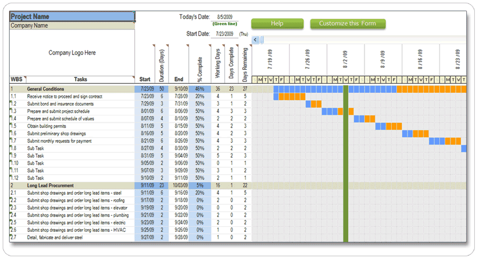This screenshot has width=477, height=260.
Task: Select the 46% complete cell for General Conditions
Action: [x=200, y=89]
